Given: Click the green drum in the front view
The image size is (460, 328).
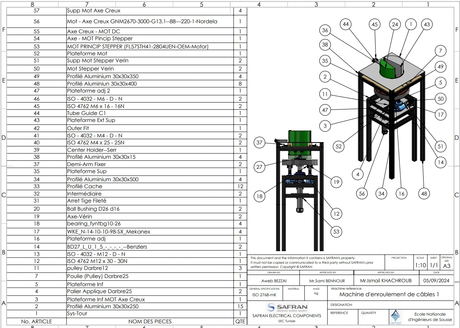Looking at the screenshot, I should point(300,144).
